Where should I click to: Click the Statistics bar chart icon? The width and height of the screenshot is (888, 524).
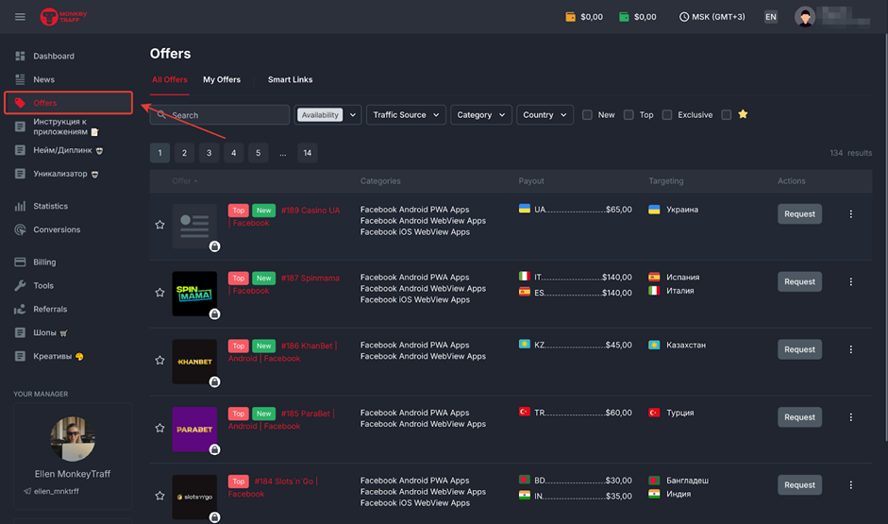click(21, 206)
